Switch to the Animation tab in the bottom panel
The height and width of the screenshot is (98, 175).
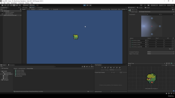coord(11,65)
